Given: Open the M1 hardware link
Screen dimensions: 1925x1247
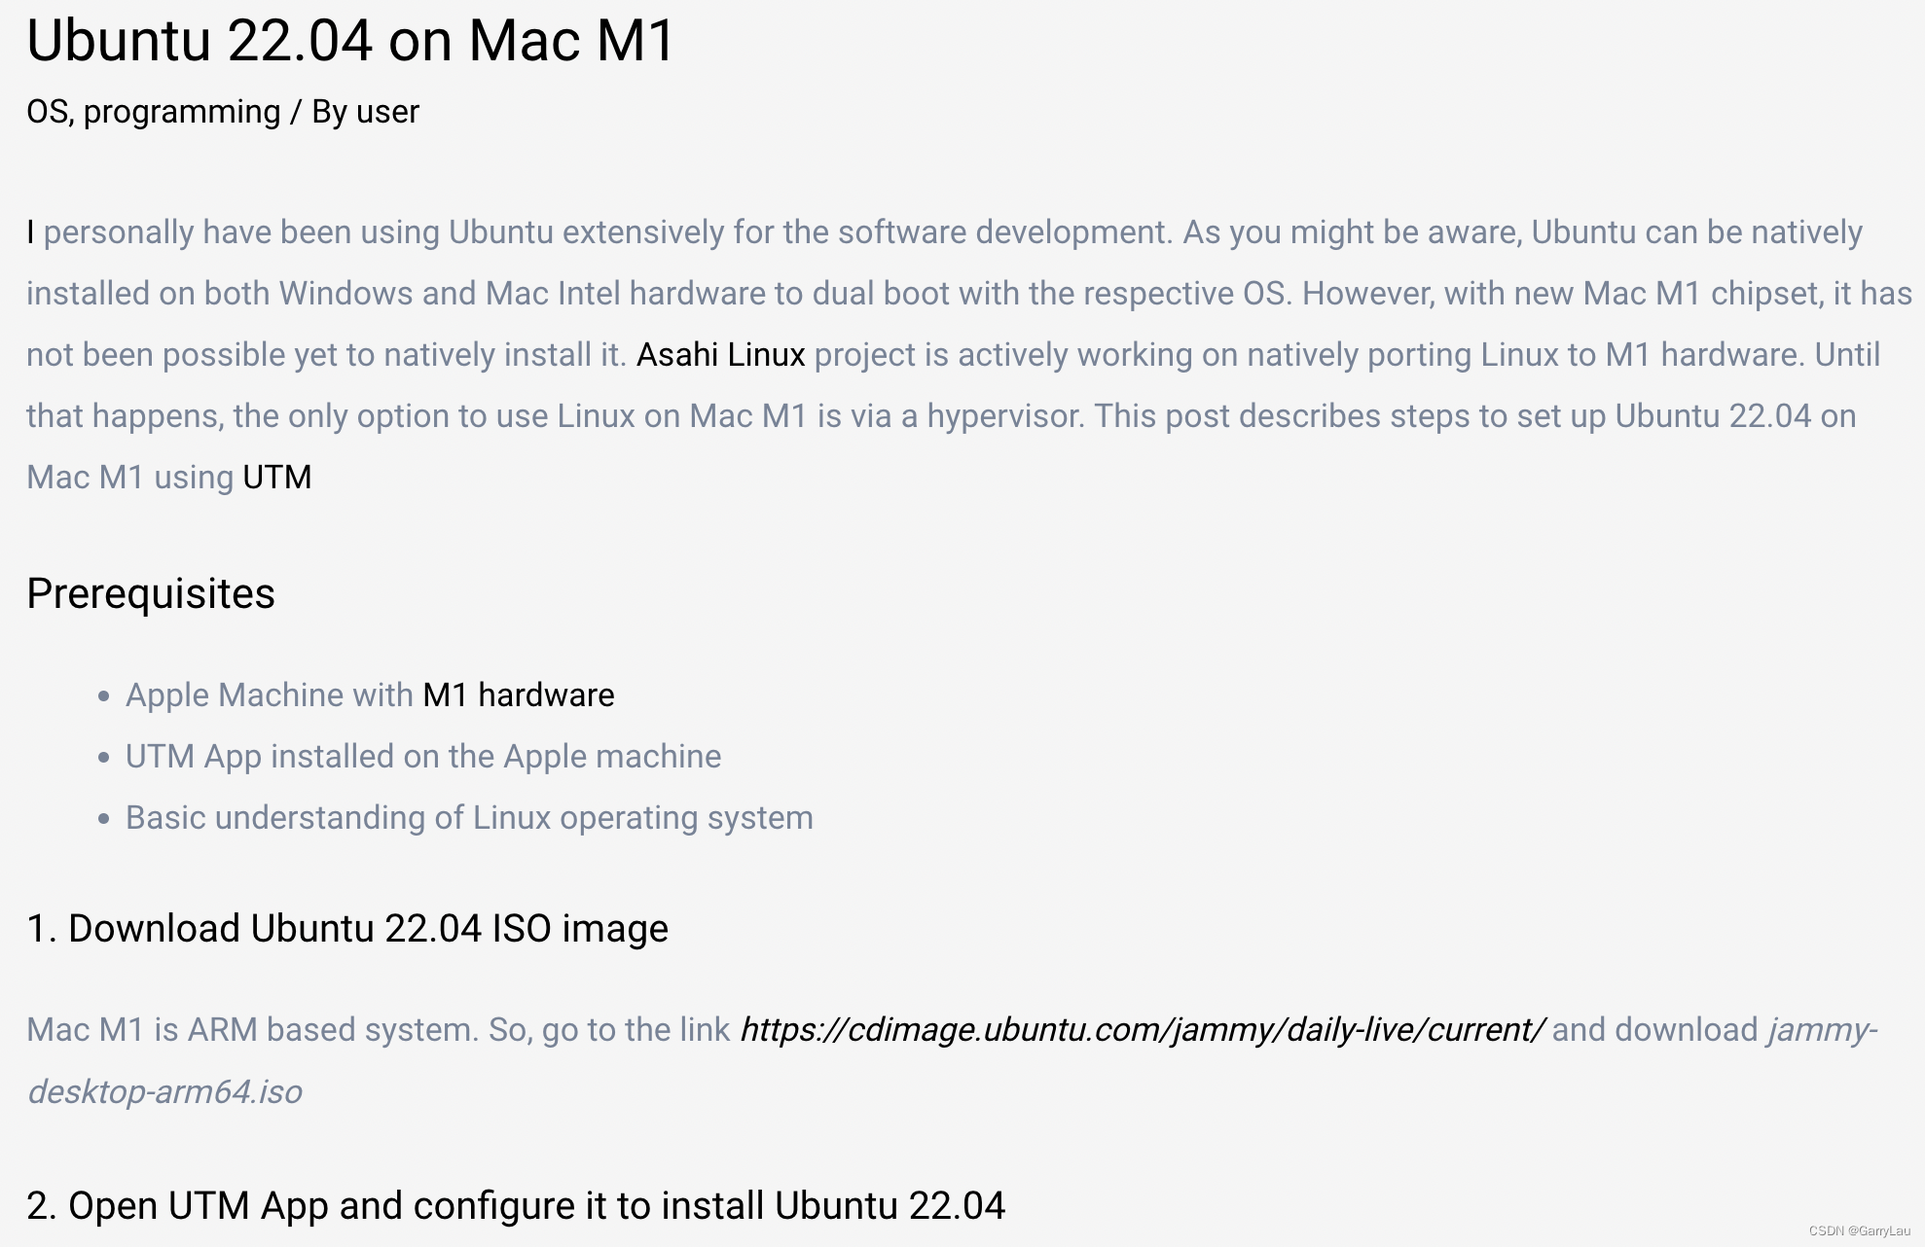Looking at the screenshot, I should (519, 695).
